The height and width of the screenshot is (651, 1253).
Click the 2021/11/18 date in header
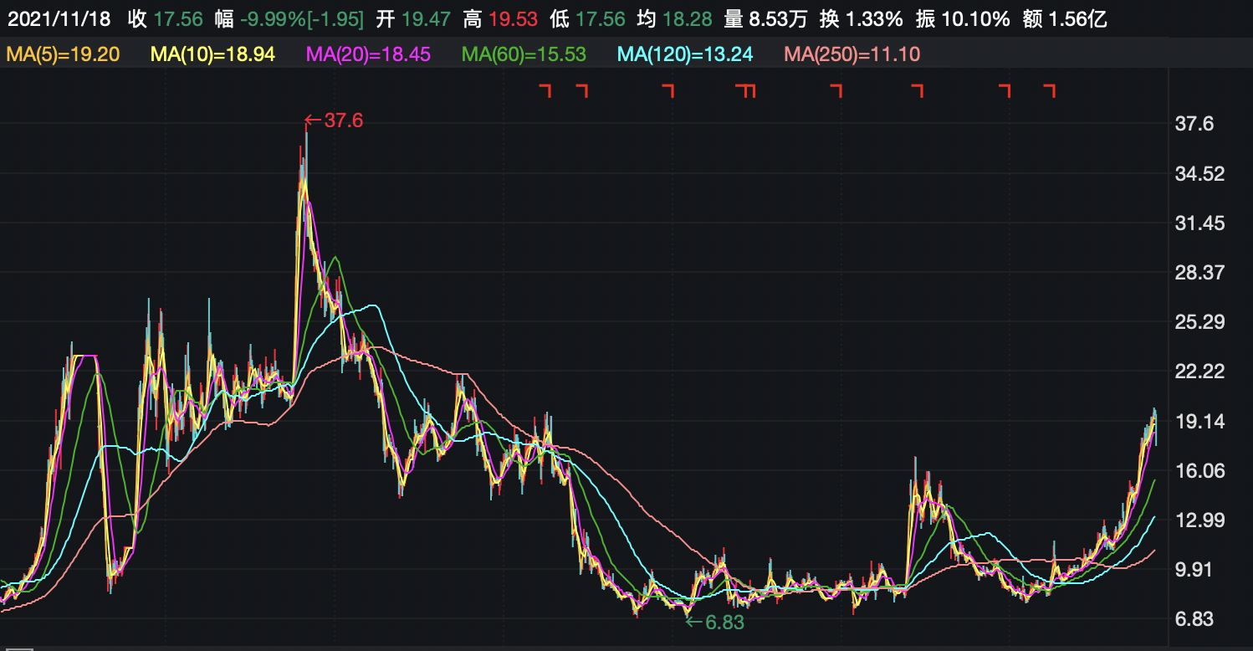[59, 19]
